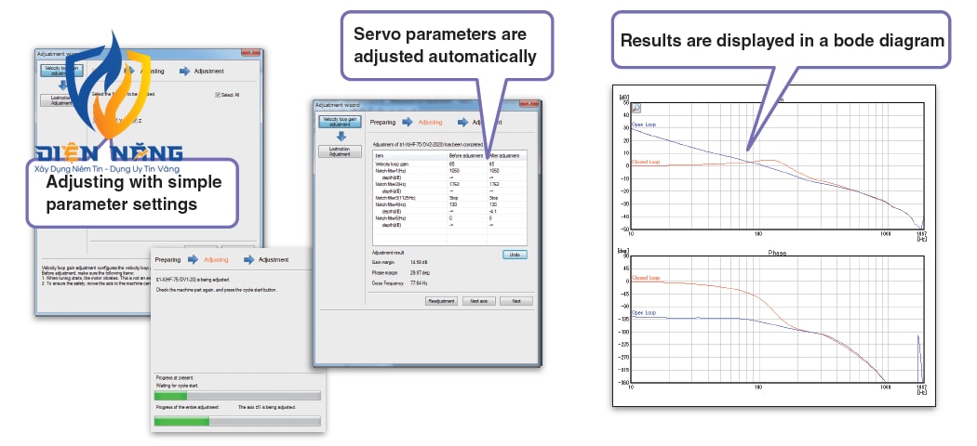Select the Notch filter5(Hz) table row
This screenshot has width=977, height=446.
[449, 218]
